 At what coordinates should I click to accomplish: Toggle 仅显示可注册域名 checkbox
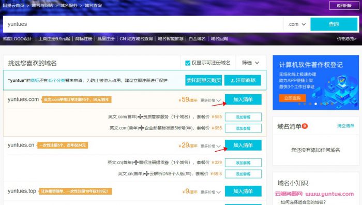click(188, 63)
